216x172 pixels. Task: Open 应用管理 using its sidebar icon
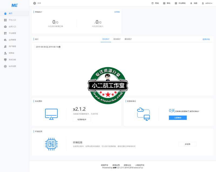coord(5,40)
